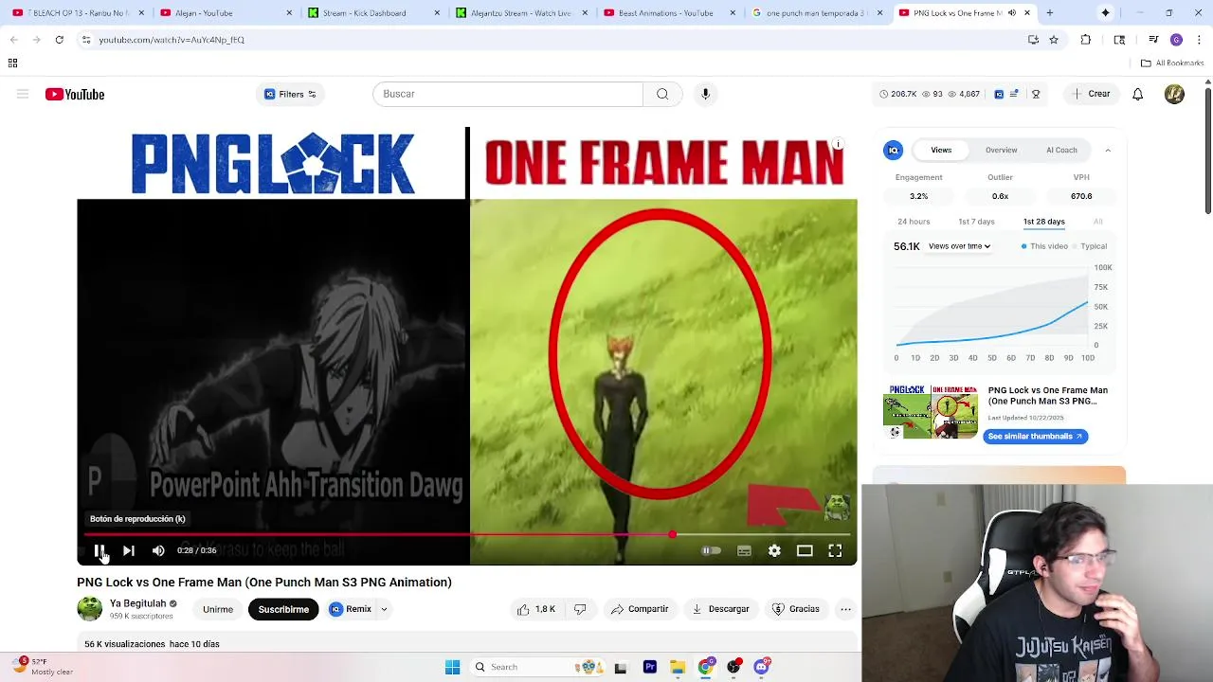Open the Filters dropdown

[290, 94]
